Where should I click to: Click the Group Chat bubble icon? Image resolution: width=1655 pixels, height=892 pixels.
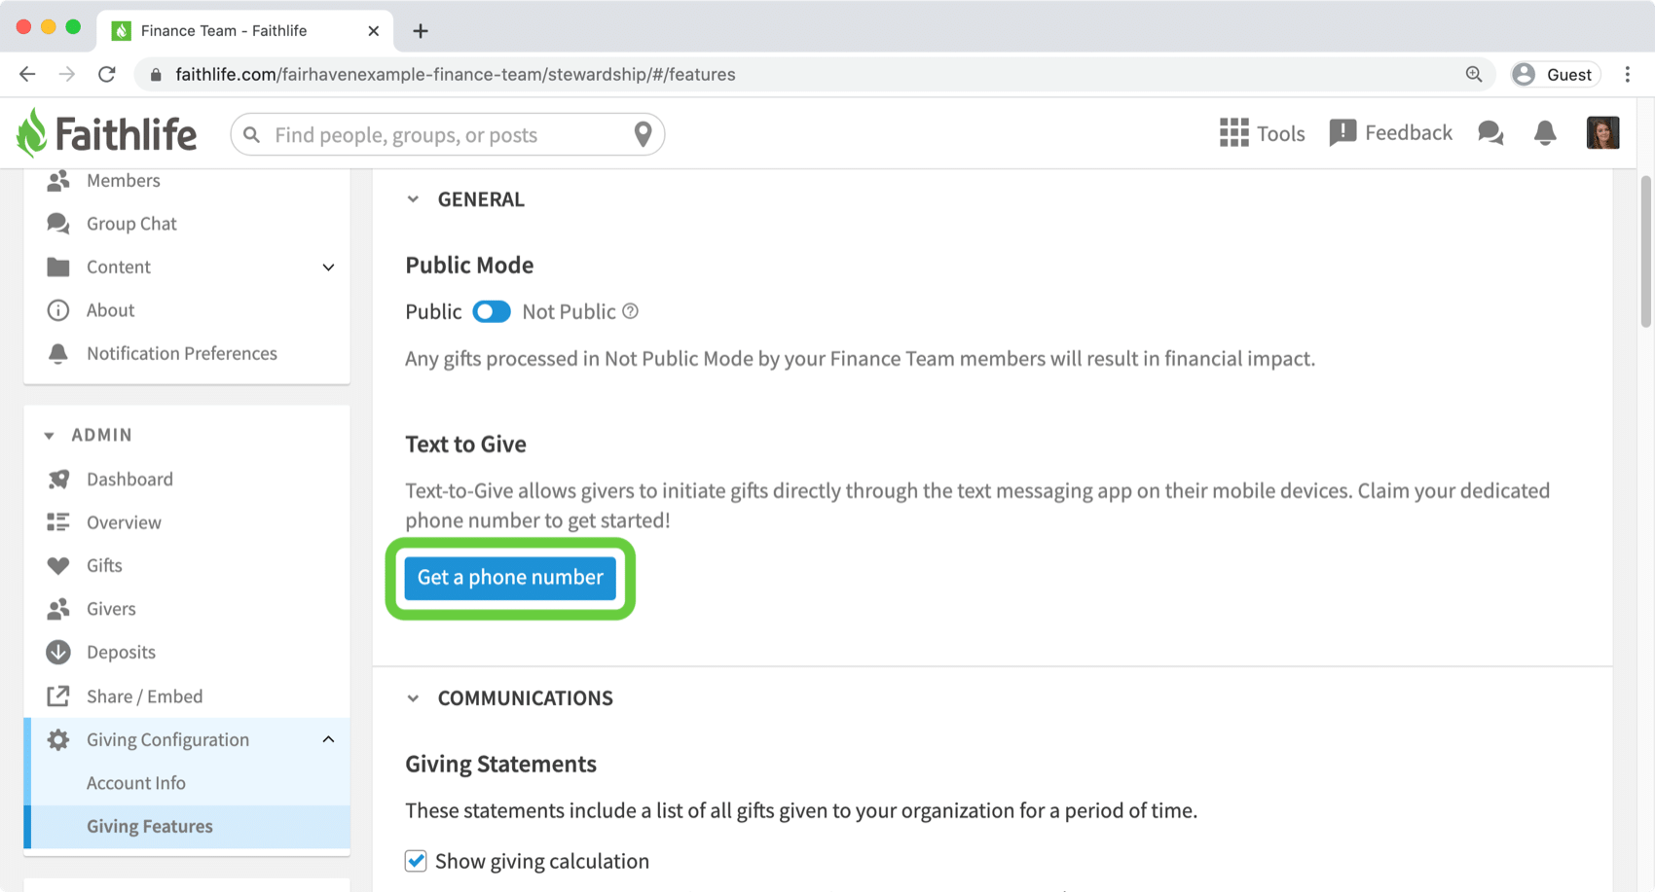[x=58, y=224]
